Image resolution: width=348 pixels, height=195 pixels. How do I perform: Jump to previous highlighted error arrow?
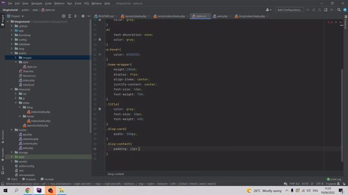(x=336, y=22)
